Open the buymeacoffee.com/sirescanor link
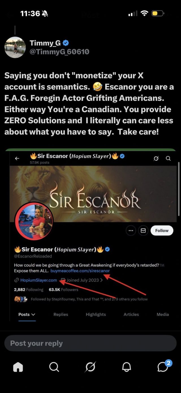Viewport: 181px width, 393px height. click(80, 271)
